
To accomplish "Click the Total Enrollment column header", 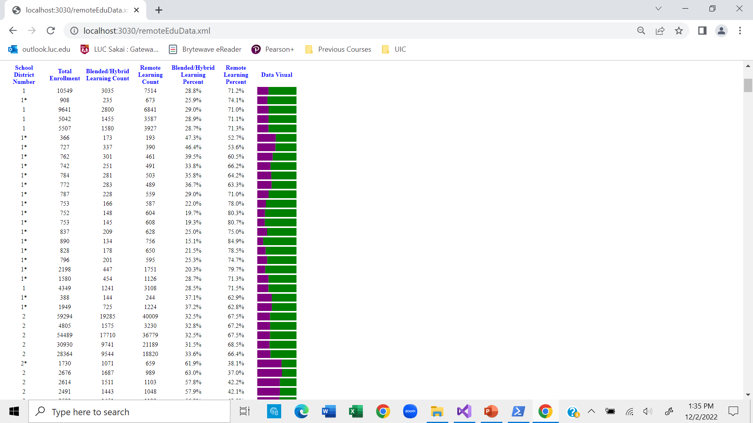I will [x=65, y=75].
